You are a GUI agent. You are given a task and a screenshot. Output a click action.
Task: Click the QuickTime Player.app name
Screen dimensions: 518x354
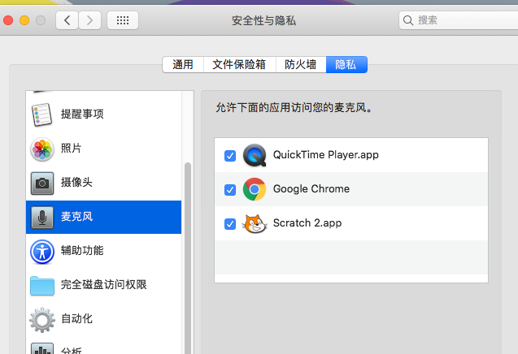(326, 155)
